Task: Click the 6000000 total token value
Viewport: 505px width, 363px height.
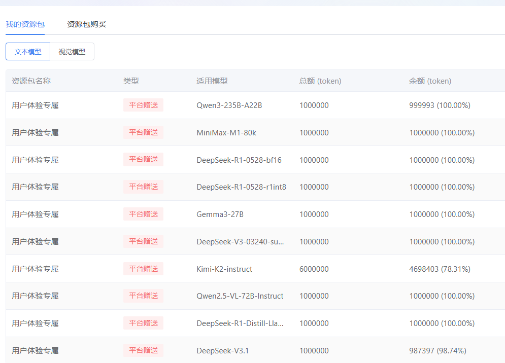Action: point(314,269)
